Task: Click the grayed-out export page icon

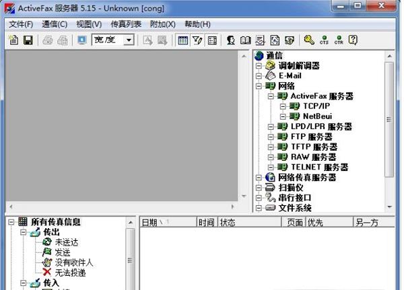Action: pyautogui.click(x=162, y=40)
